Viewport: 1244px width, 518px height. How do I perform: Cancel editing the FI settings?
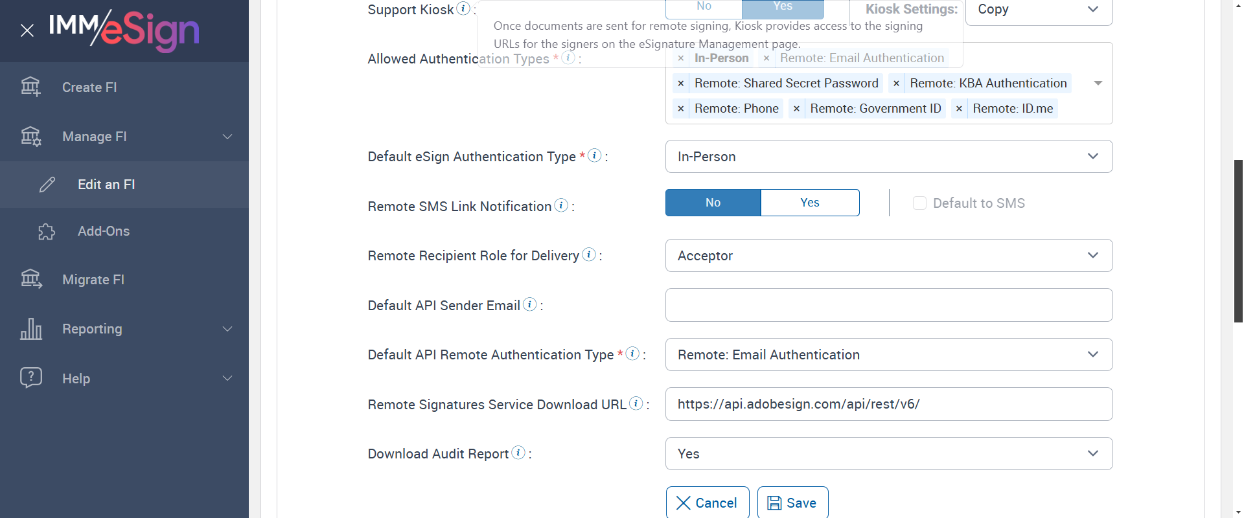tap(707, 503)
